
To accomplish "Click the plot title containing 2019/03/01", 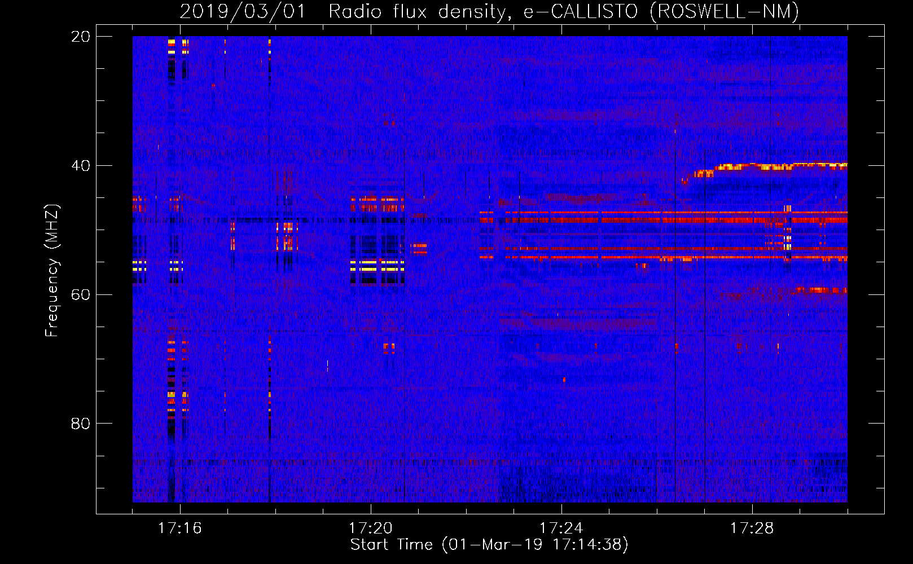I will (x=489, y=11).
